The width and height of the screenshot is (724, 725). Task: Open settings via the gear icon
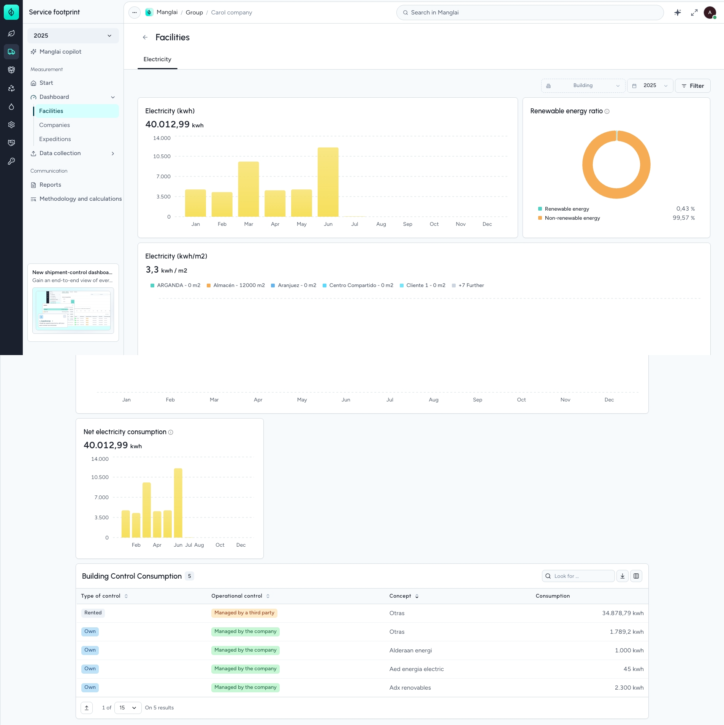(11, 125)
